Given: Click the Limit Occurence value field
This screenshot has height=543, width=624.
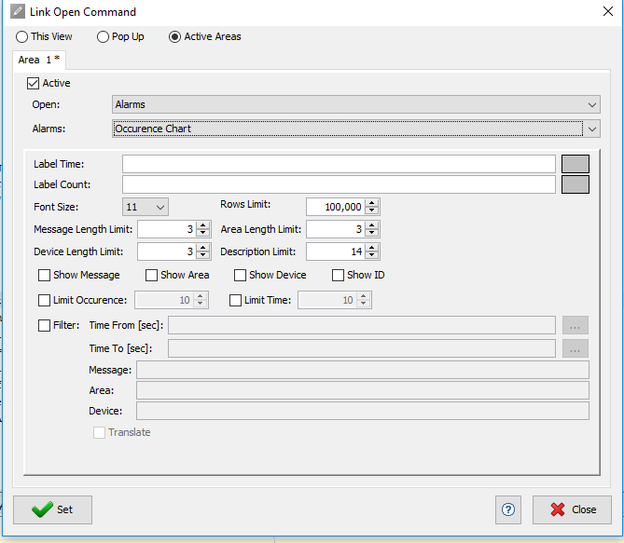Looking at the screenshot, I should 164,300.
